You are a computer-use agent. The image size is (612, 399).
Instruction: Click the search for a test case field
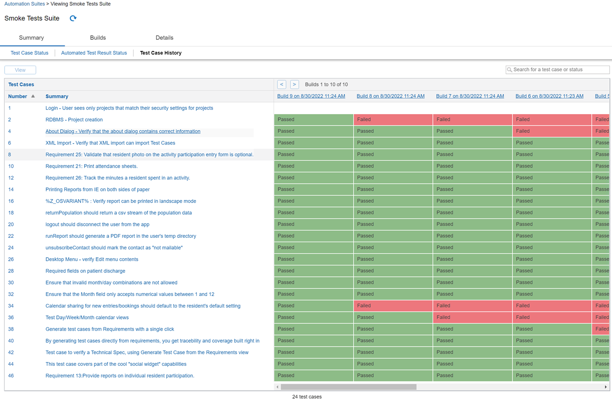click(557, 69)
